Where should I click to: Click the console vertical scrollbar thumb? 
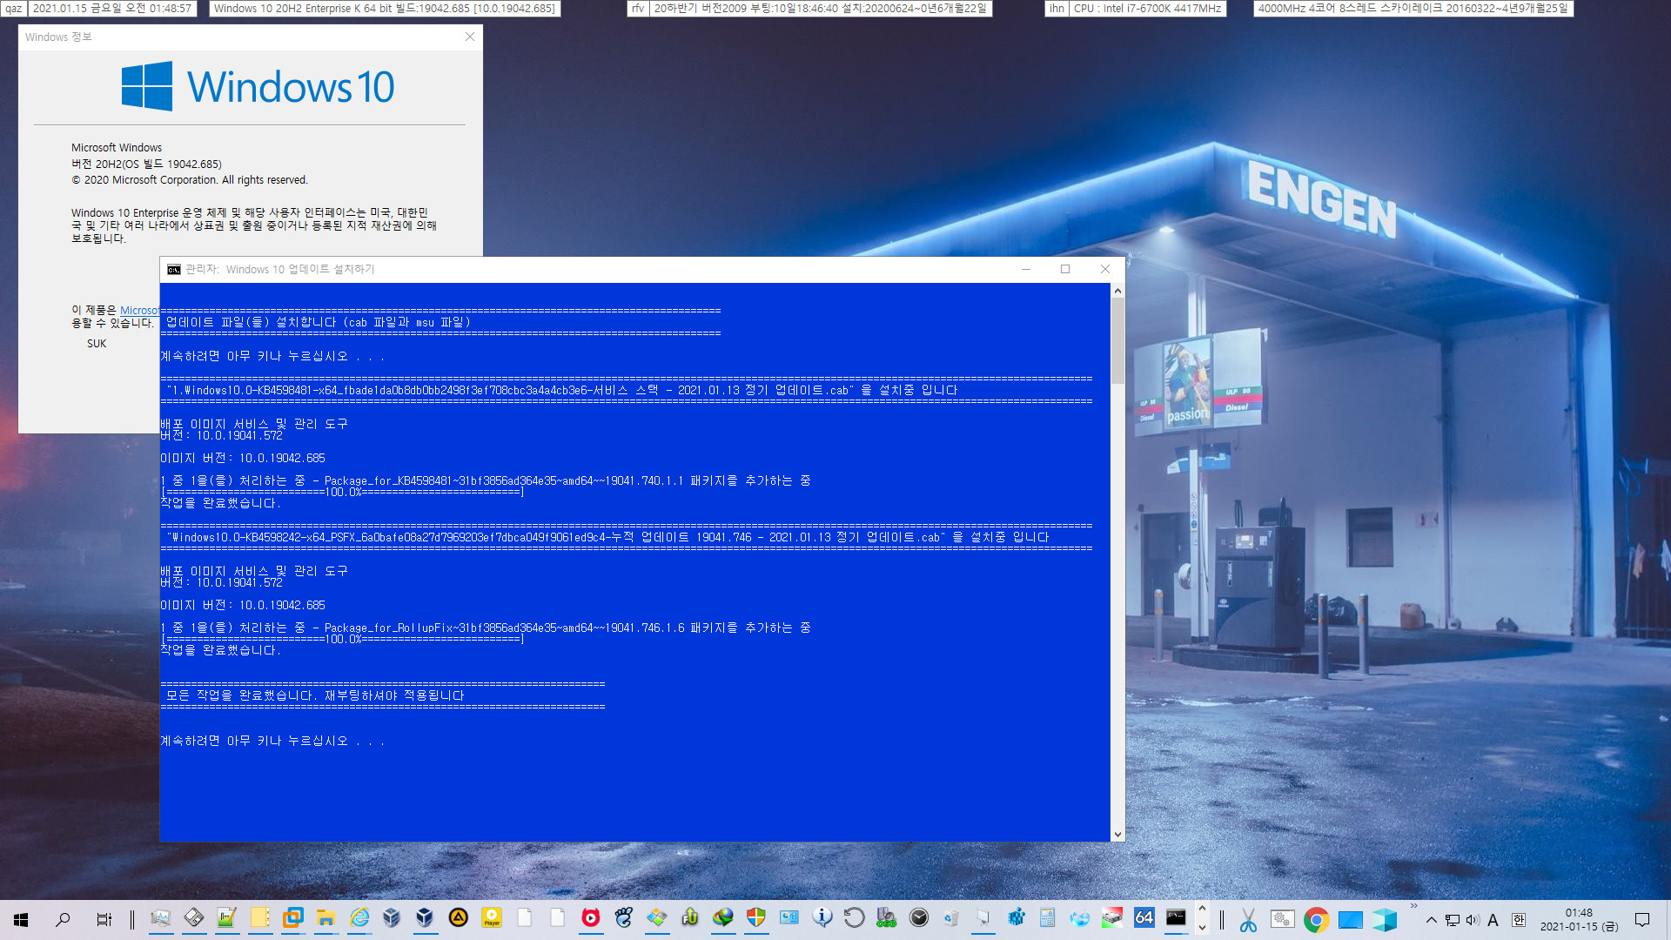[1117, 341]
